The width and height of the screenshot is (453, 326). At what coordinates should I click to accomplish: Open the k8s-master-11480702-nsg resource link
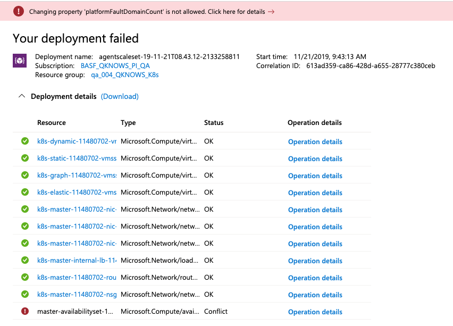[77, 295]
